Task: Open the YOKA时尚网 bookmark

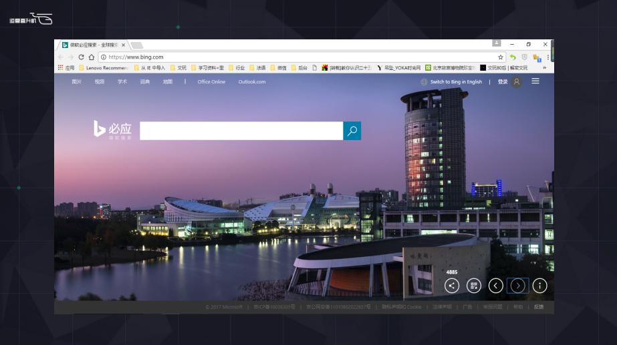Action: (398, 67)
